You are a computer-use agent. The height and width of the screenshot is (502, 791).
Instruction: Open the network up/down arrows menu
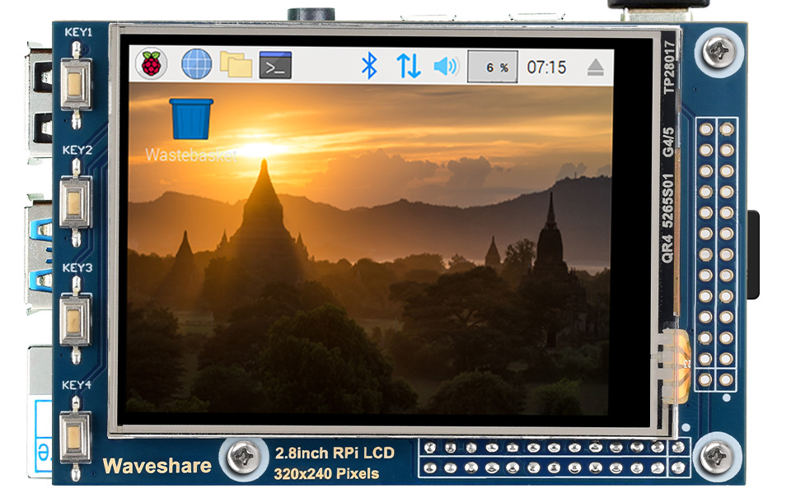(408, 66)
